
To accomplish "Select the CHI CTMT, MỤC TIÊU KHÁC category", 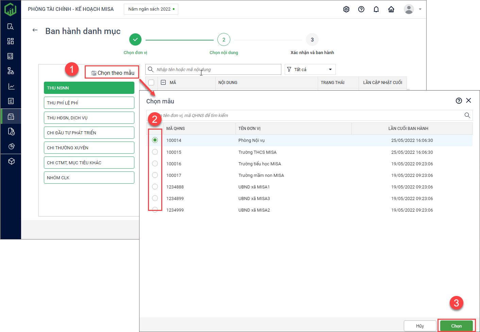I will [x=89, y=163].
